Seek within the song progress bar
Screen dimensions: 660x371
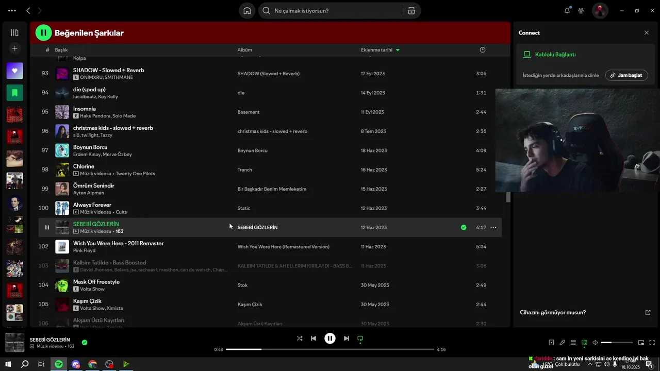click(x=330, y=349)
